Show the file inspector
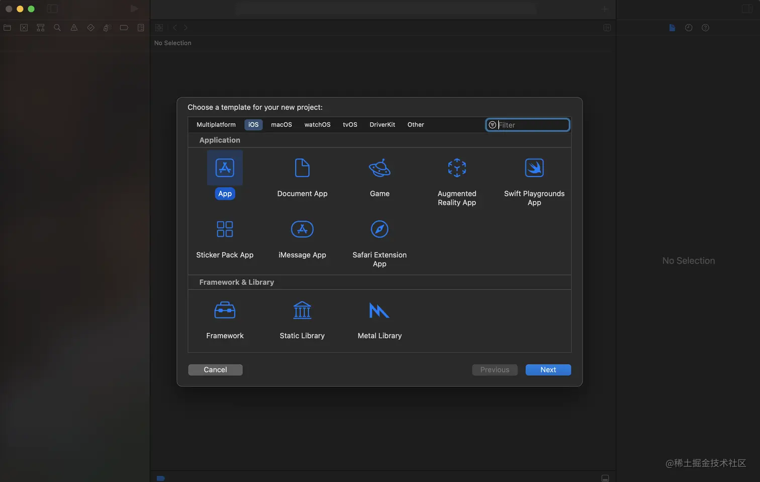 672,28
